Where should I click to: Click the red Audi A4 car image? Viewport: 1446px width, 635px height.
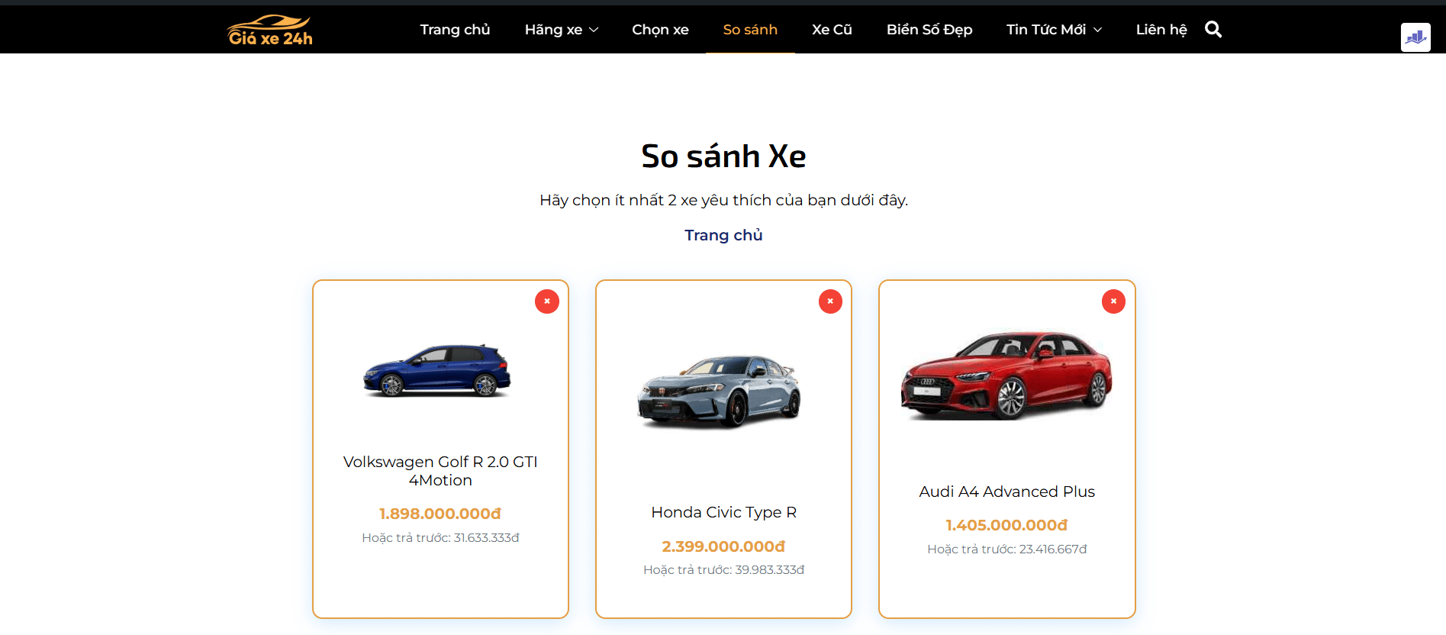(1006, 376)
